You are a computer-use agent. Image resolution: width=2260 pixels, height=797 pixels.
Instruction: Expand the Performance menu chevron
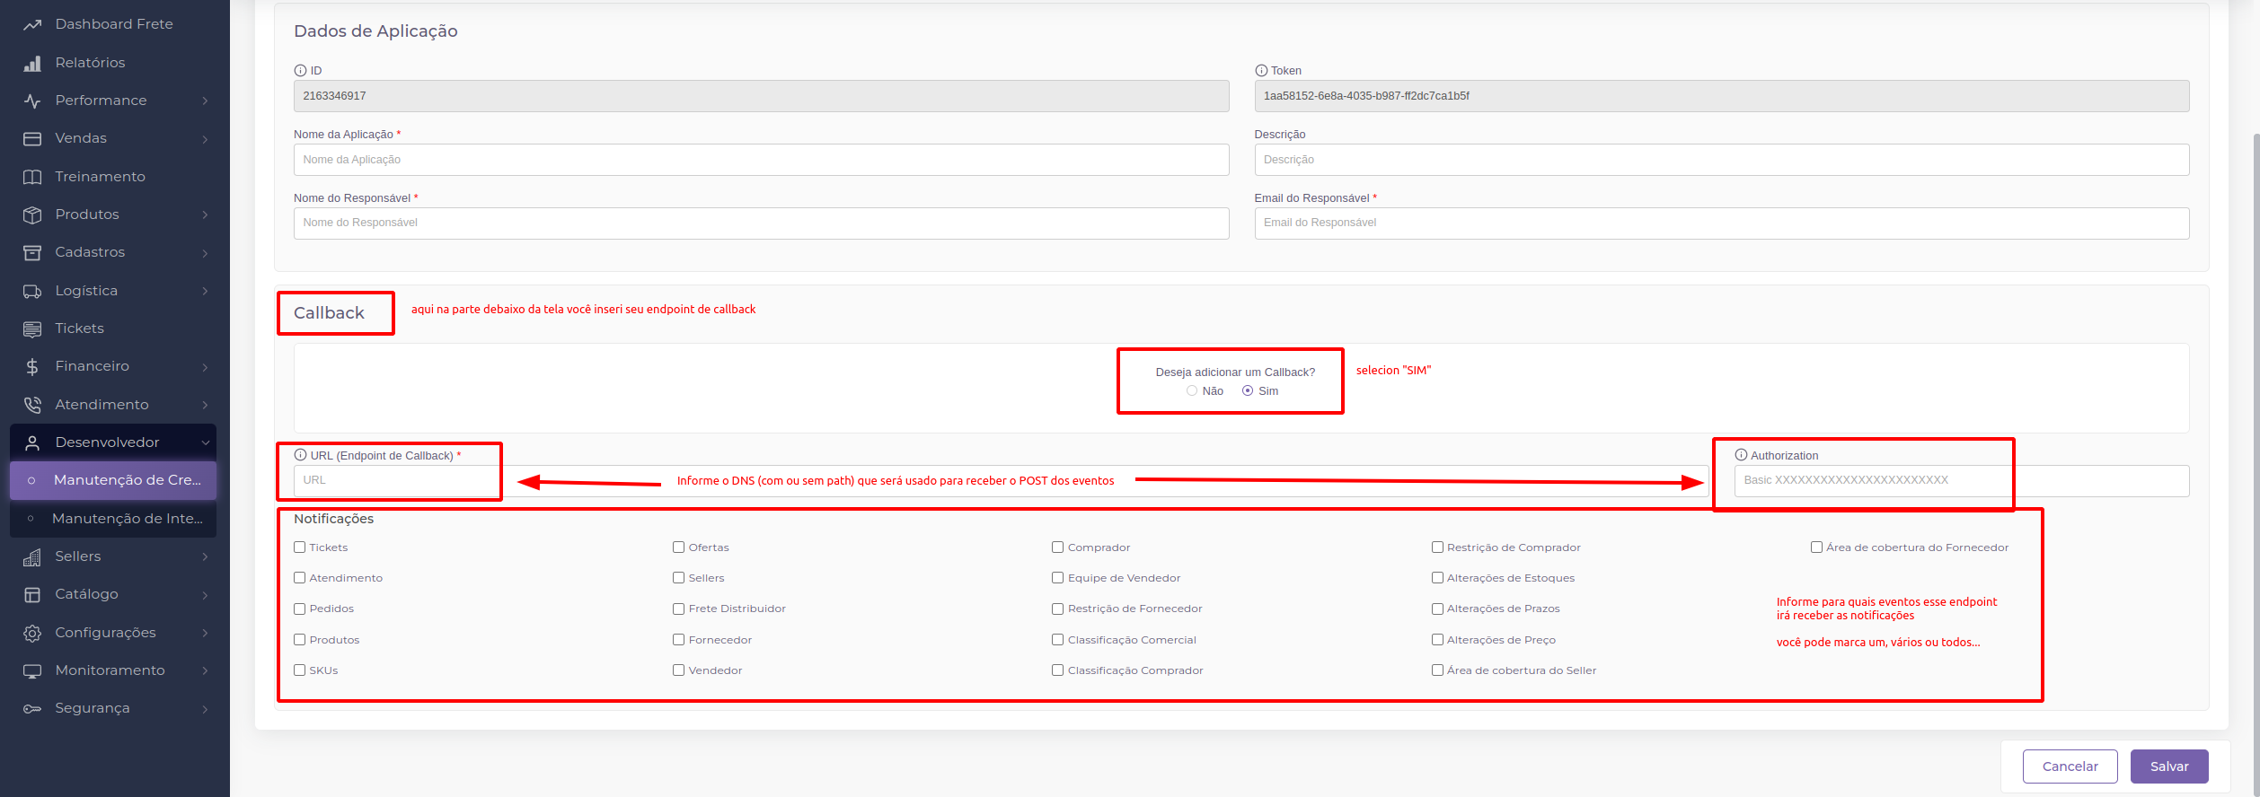pos(205,101)
